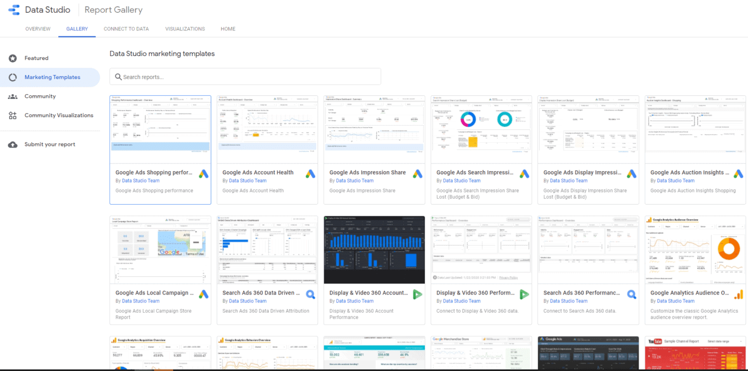Click the Google Ads icon on Shopping performance card
The image size is (748, 371).
(203, 173)
